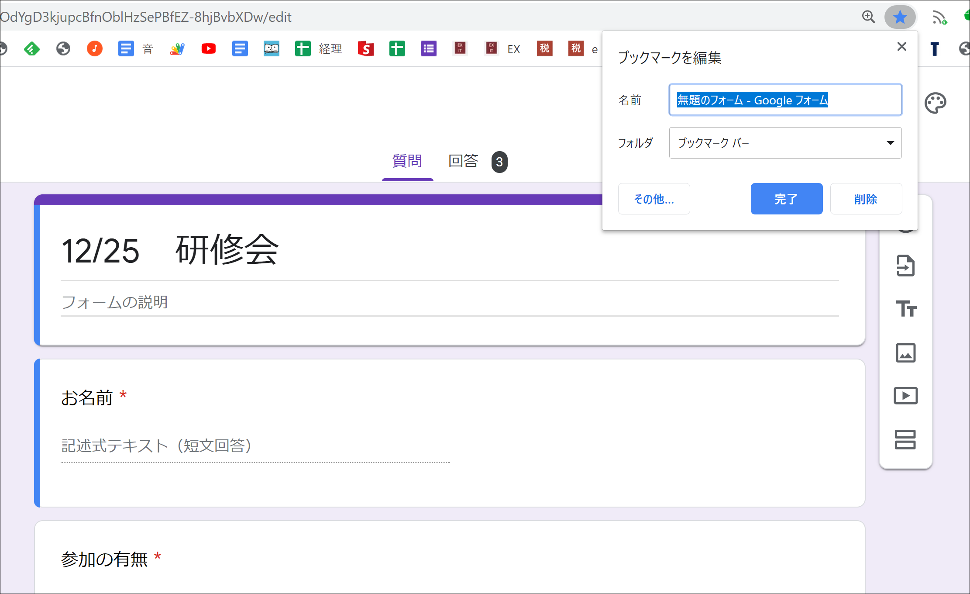Click the お名前 question title
Screen dimensions: 970x594
point(87,398)
